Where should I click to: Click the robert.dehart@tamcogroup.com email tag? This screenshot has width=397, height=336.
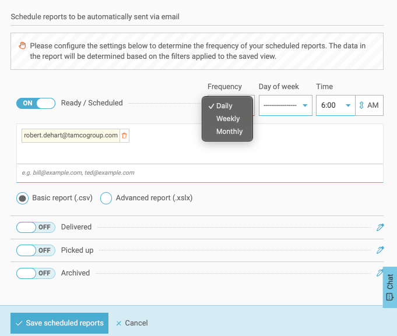click(71, 136)
